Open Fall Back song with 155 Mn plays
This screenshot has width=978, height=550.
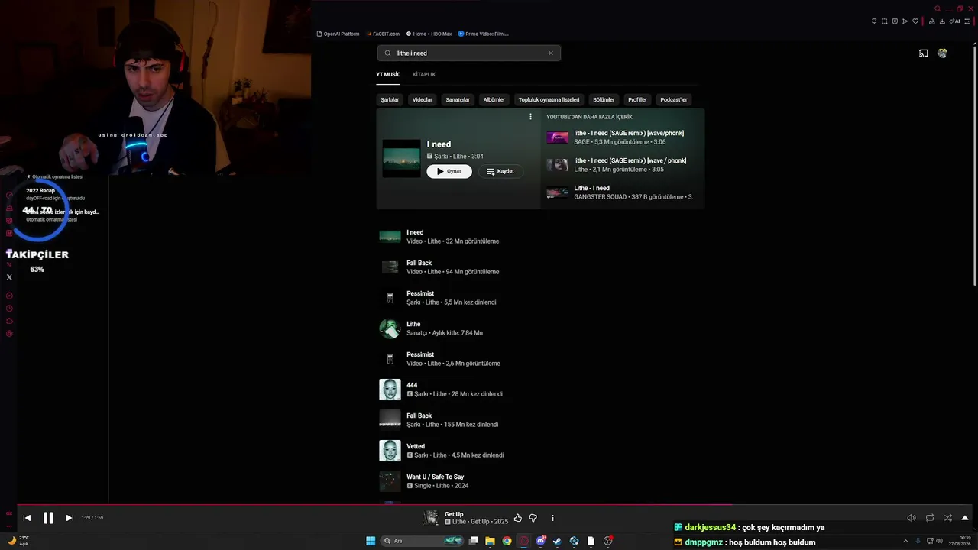[x=539, y=420]
